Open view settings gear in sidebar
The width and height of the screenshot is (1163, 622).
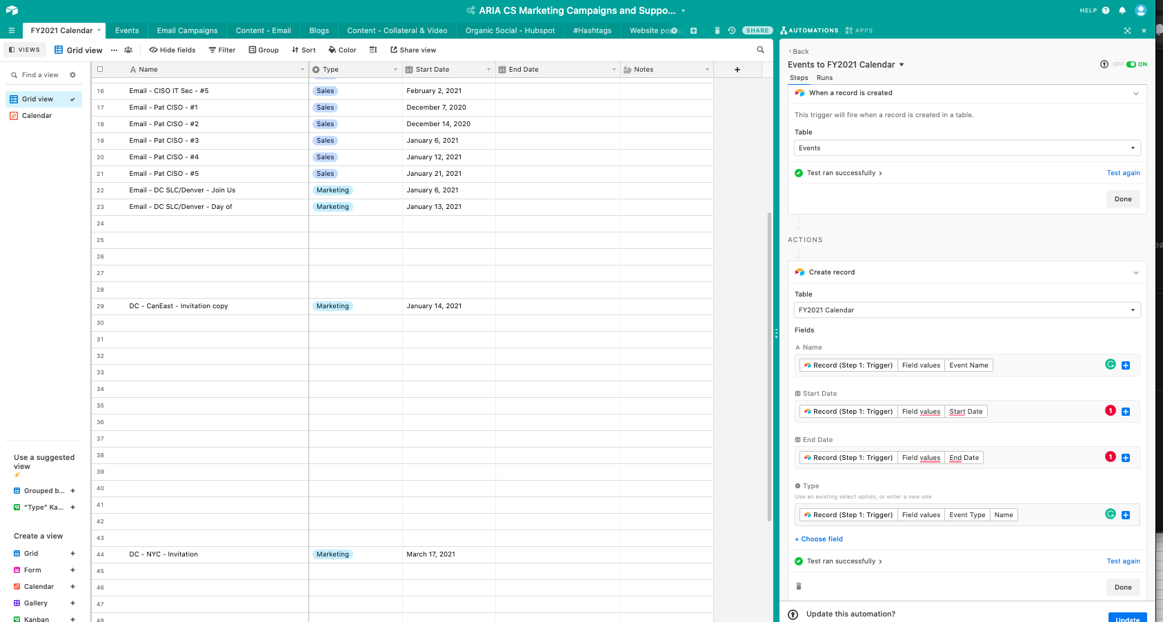pyautogui.click(x=72, y=74)
